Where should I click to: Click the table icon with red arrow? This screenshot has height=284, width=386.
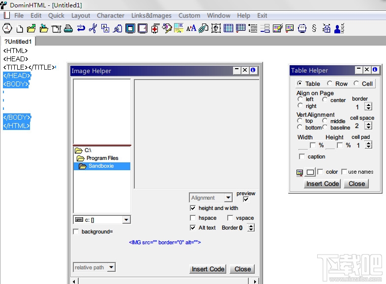tap(240, 28)
